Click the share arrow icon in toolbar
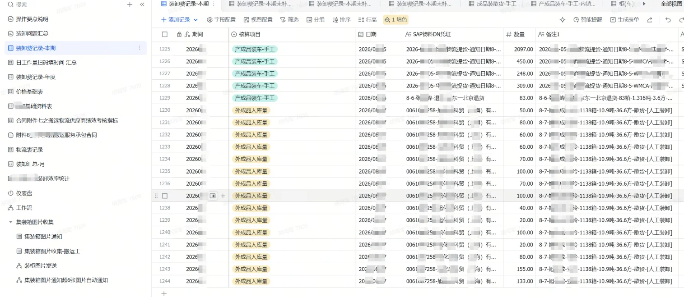 [650, 20]
